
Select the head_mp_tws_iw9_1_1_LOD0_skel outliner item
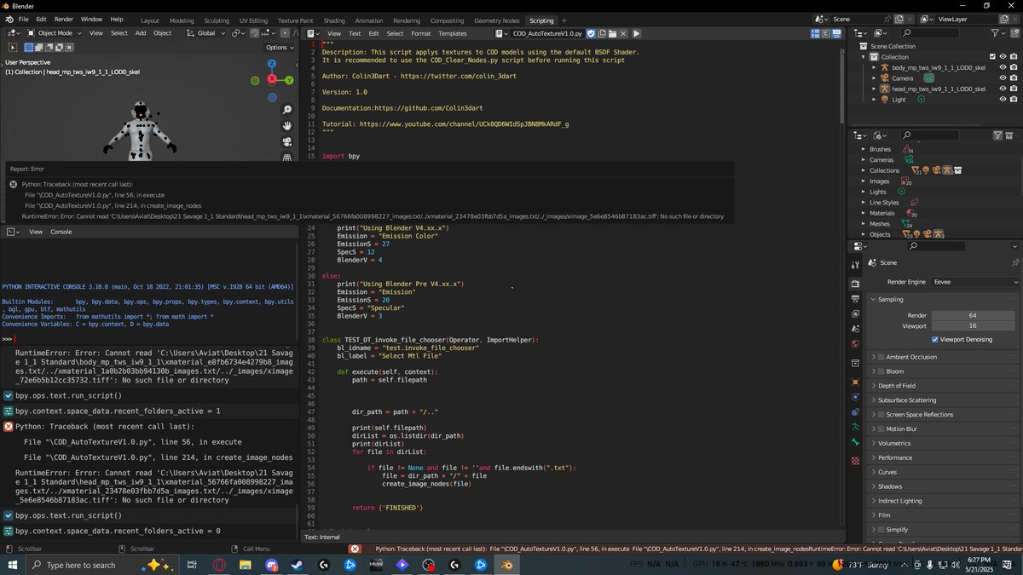[938, 89]
